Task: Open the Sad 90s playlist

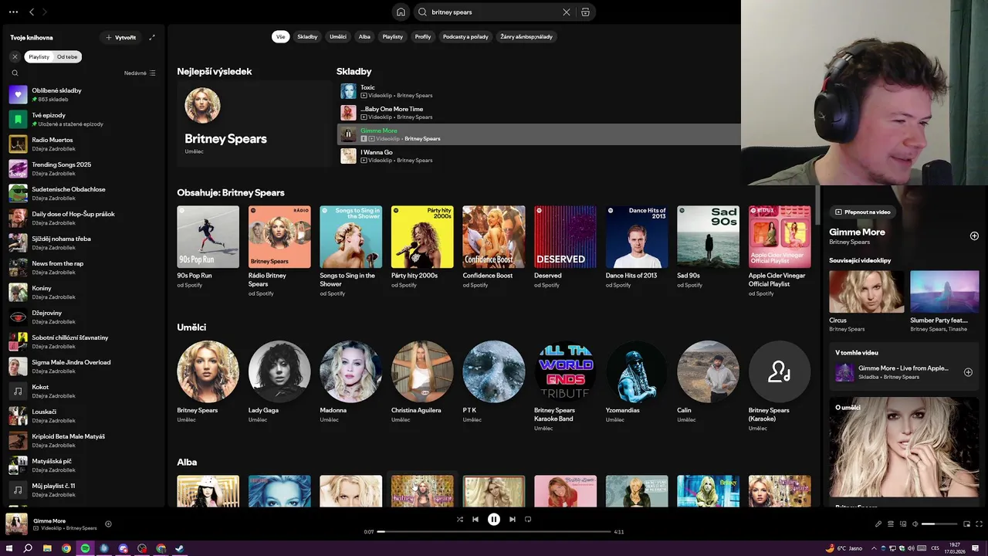Action: (x=708, y=236)
